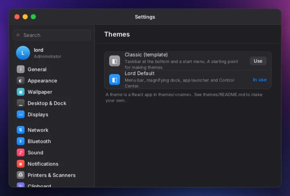
Task: Select Displays in the sidebar
Action: tap(38, 115)
